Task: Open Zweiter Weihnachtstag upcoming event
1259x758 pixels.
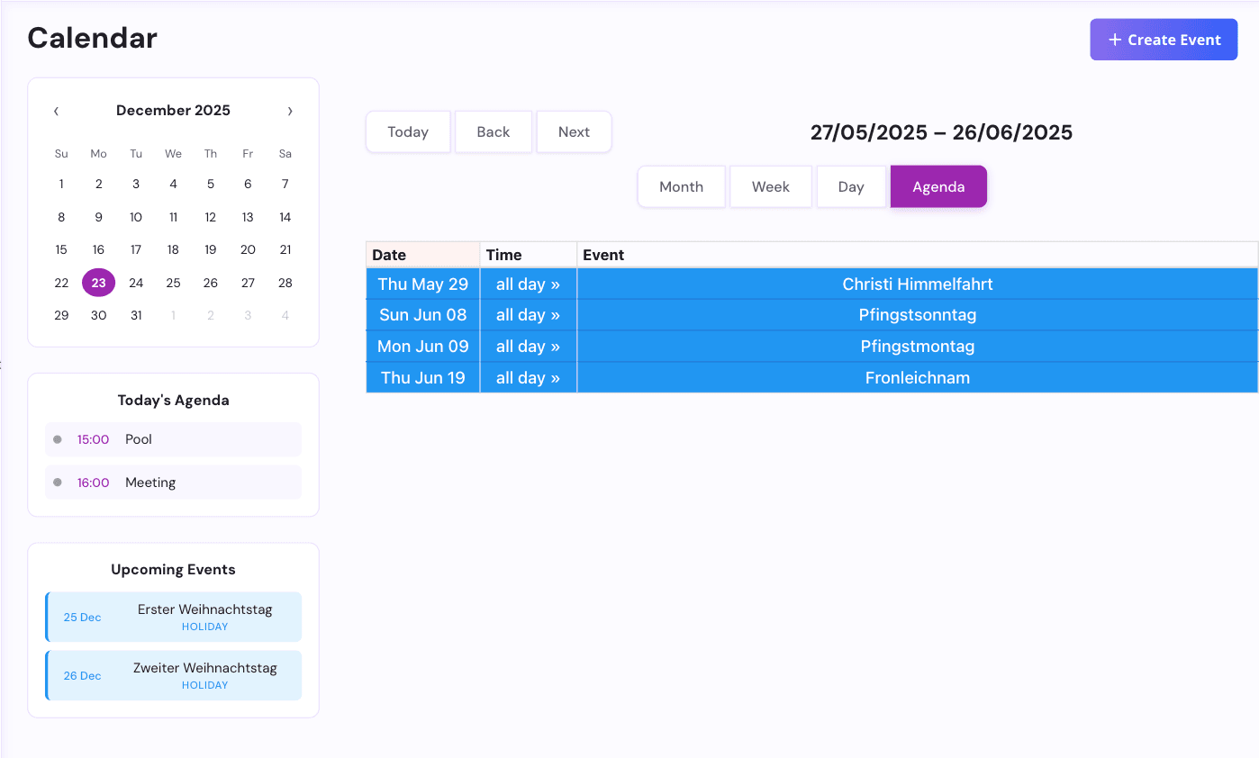Action: [x=173, y=675]
